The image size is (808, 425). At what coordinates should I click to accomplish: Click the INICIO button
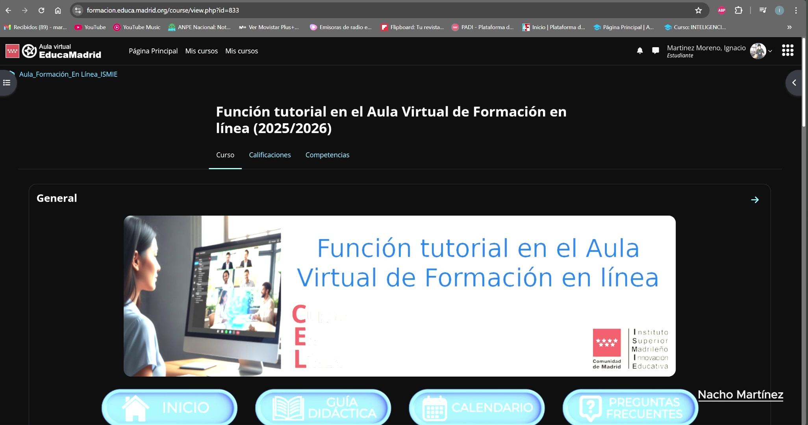tap(169, 407)
